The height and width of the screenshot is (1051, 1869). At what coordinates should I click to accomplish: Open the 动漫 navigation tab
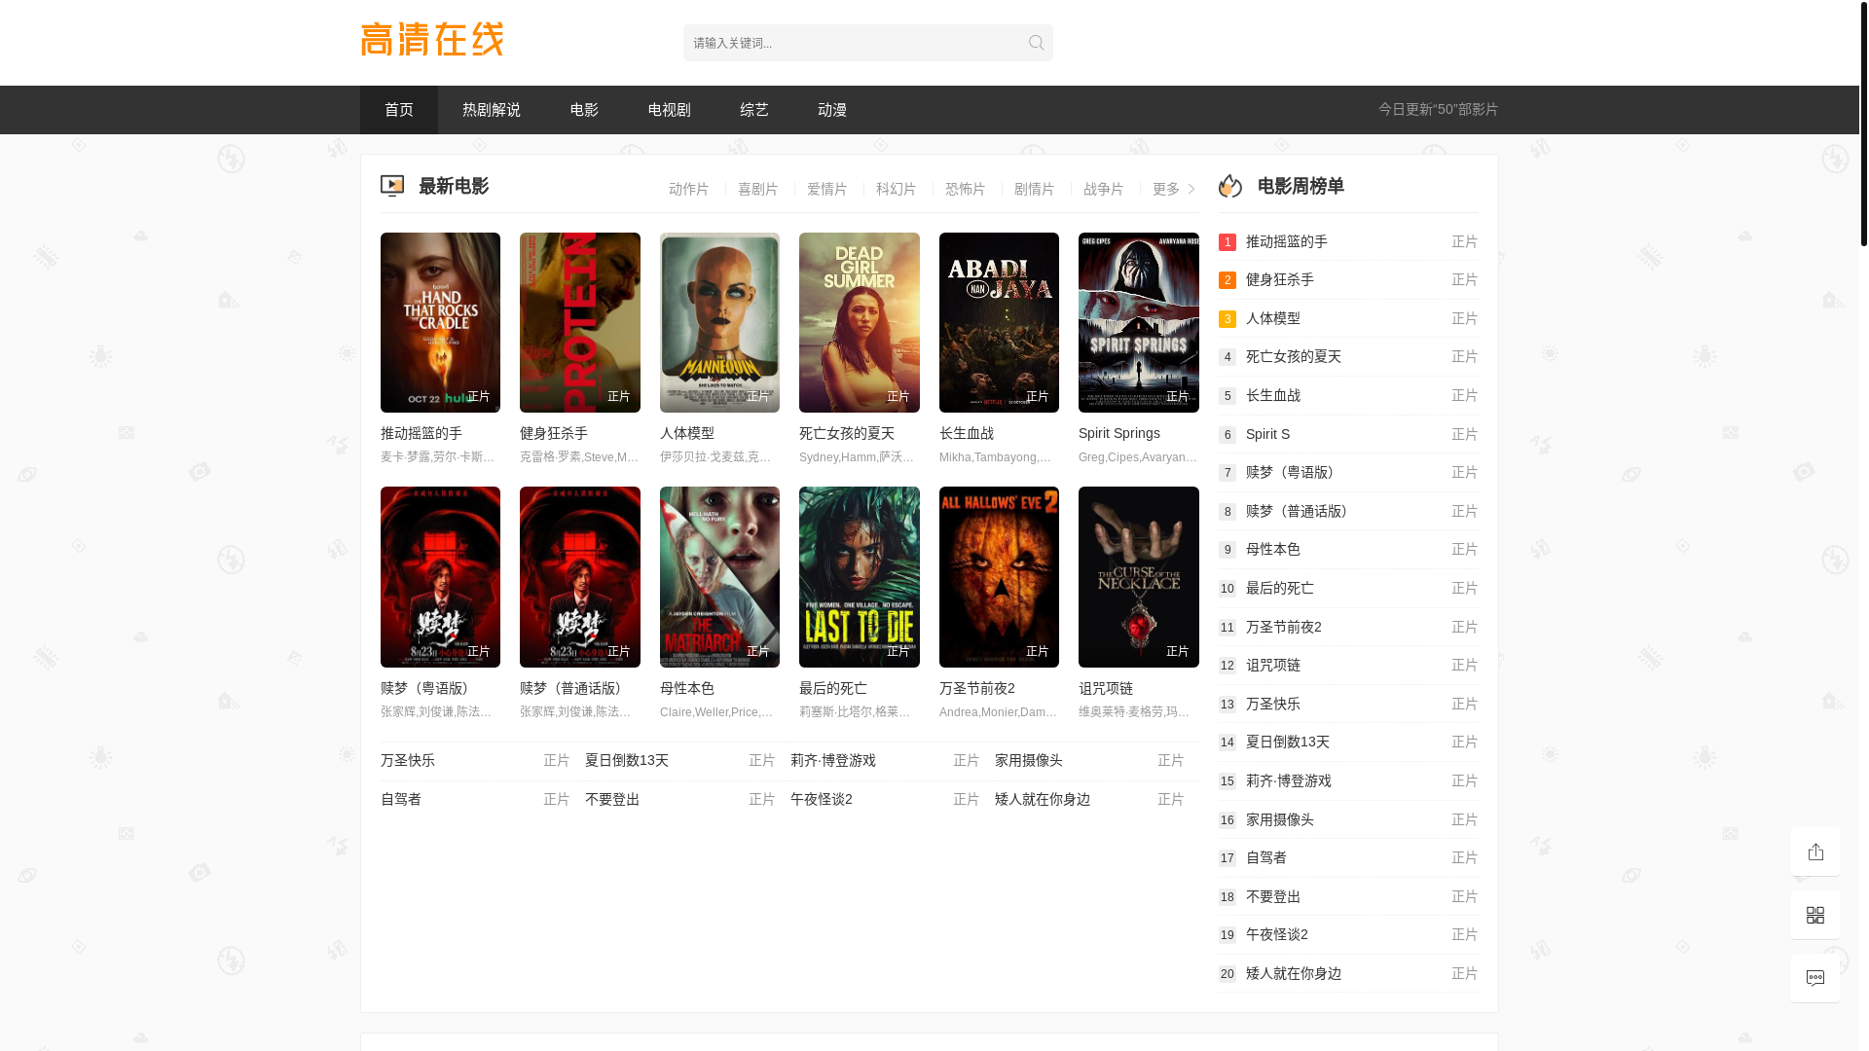pos(832,110)
